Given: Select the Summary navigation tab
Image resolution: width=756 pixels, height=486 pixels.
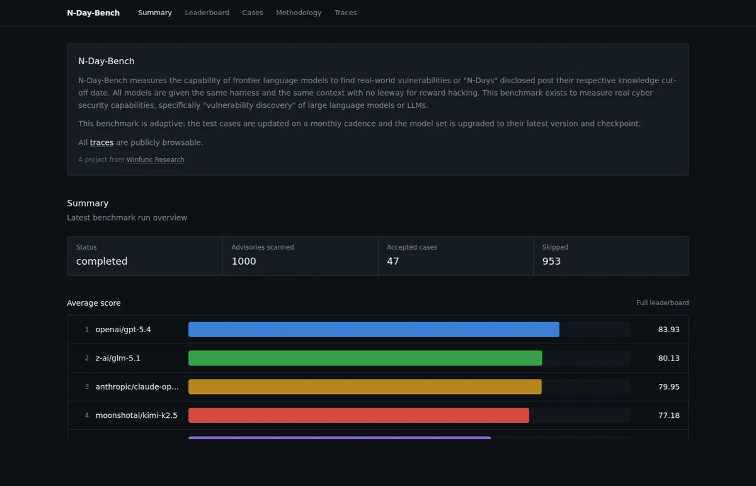Looking at the screenshot, I should point(155,13).
